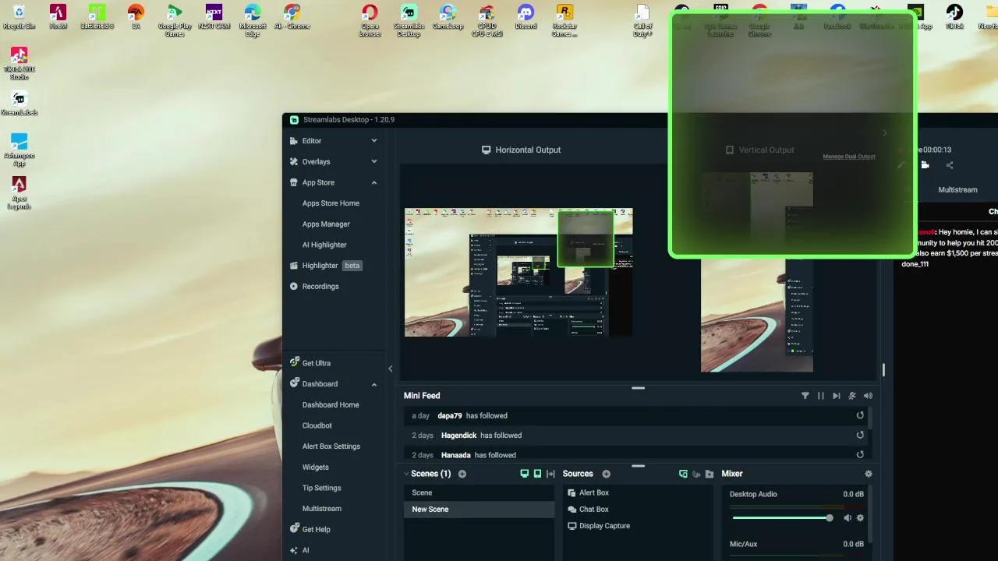Open Multistream in sidebar
998x561 pixels.
(322, 509)
